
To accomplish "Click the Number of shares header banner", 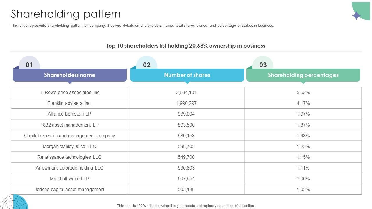I will click(187, 75).
